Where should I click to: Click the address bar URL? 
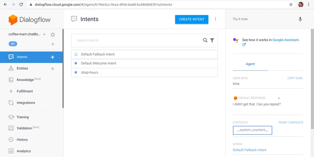click(103, 4)
